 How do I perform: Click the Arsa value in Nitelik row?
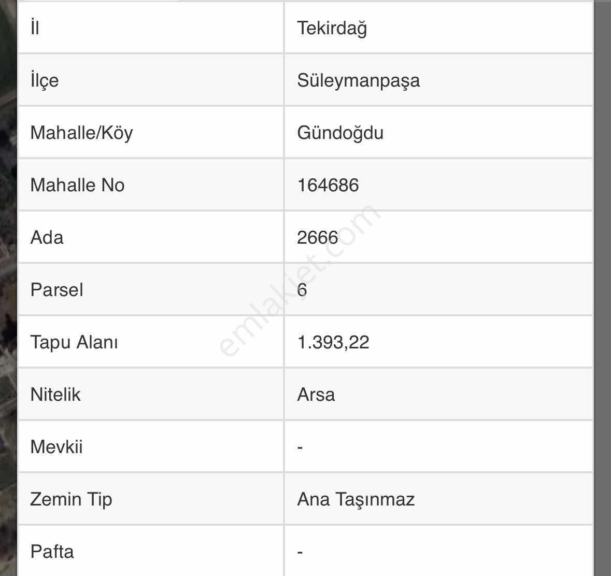(316, 395)
